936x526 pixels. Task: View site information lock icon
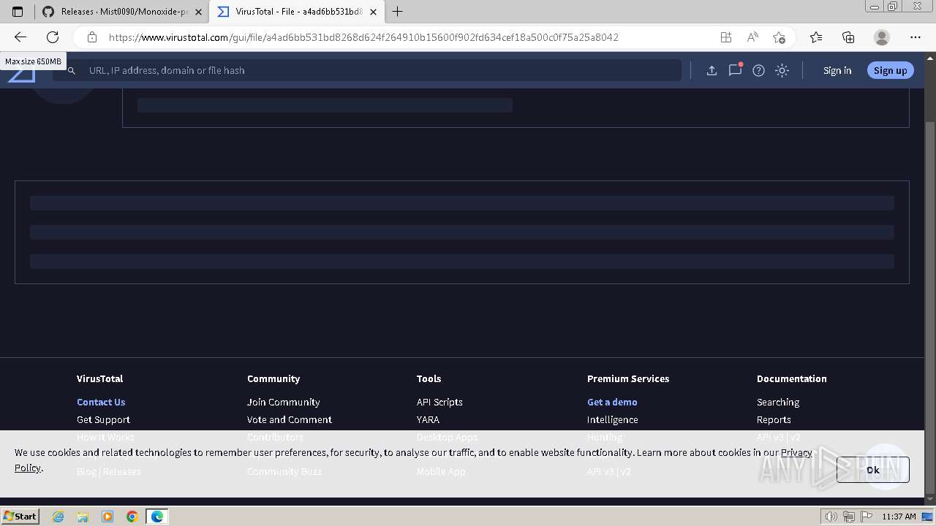(91, 37)
